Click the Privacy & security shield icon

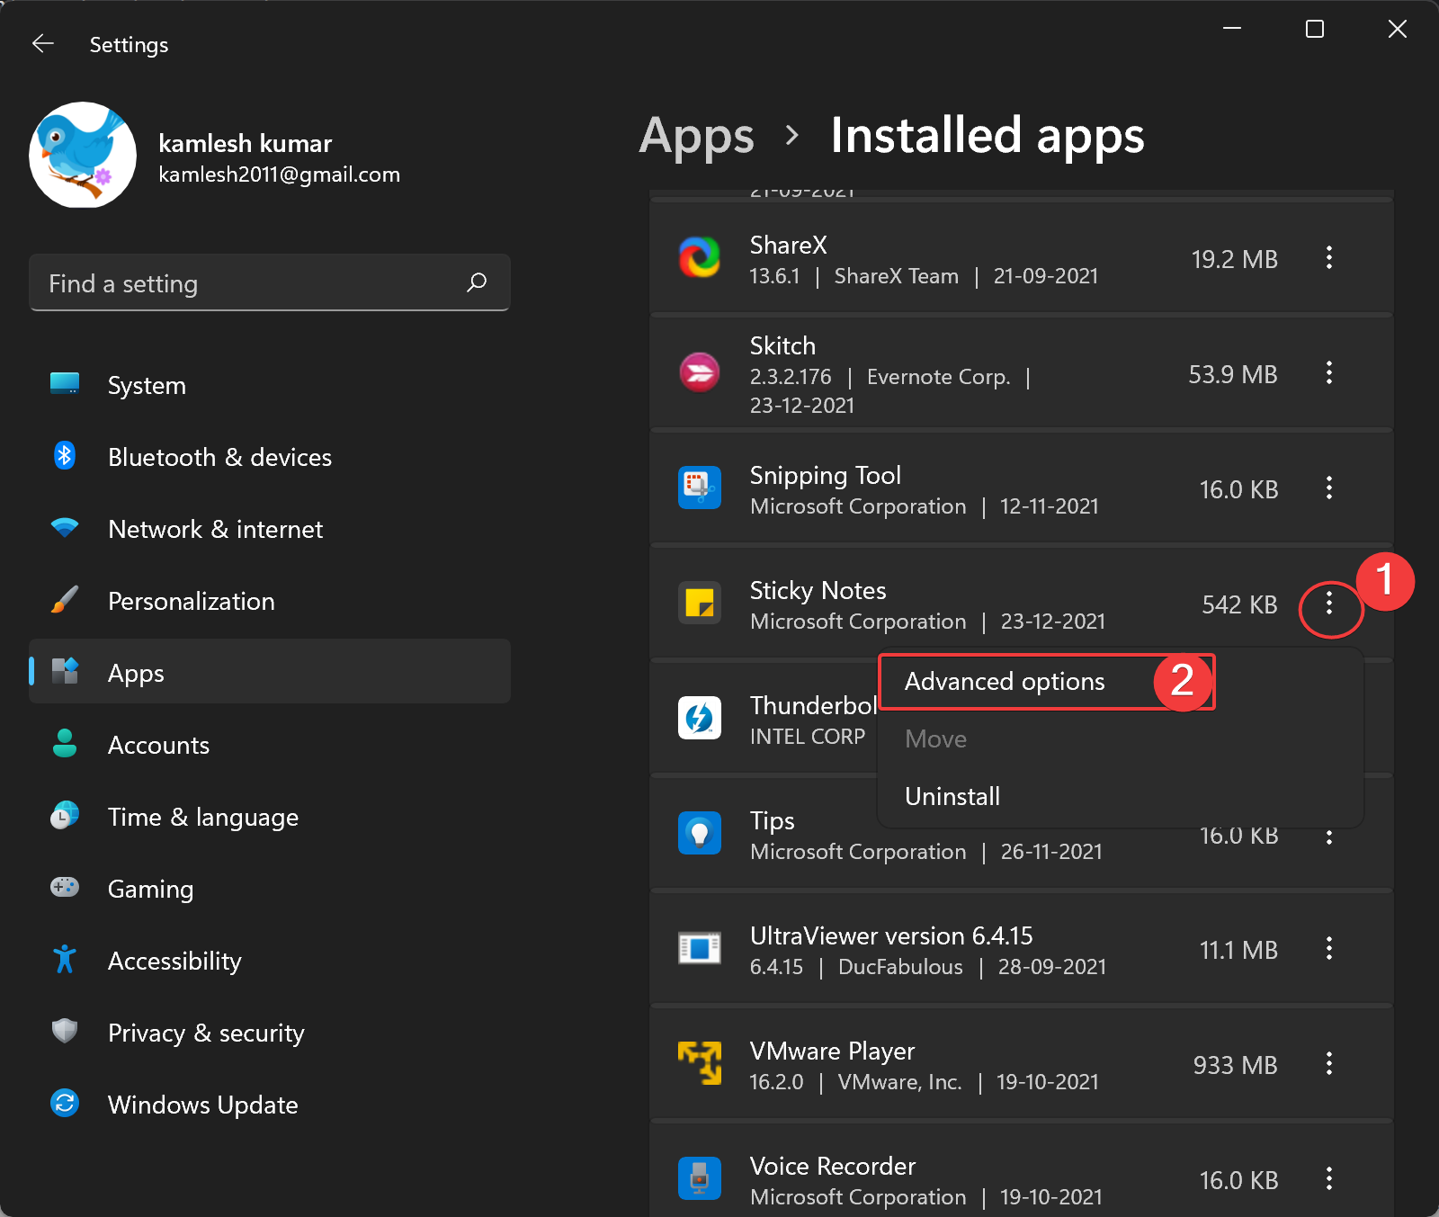click(65, 1031)
